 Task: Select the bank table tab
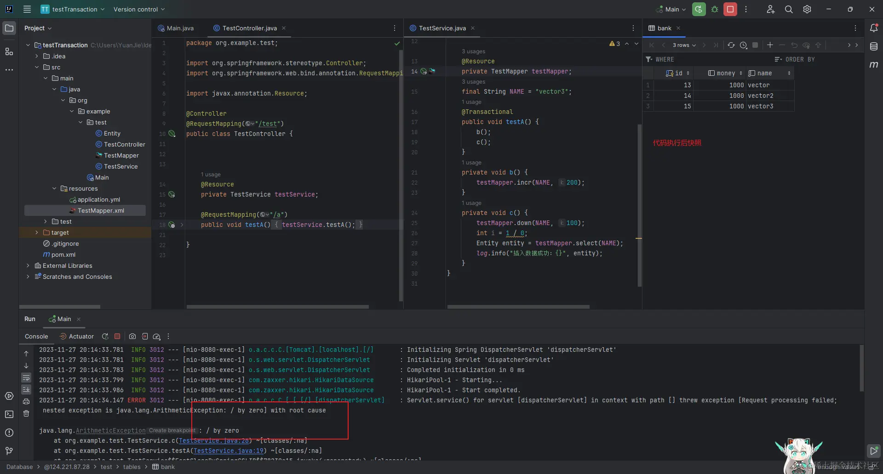[664, 28]
